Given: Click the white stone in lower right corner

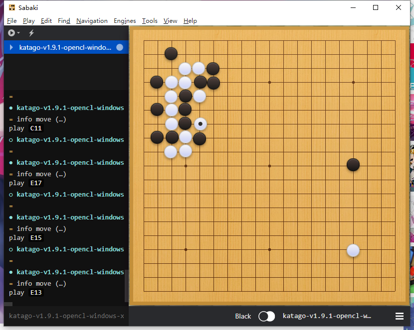Looking at the screenshot, I should tap(353, 250).
